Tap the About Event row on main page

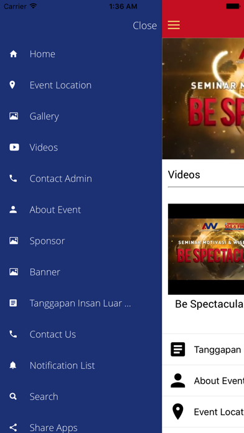pos(203,381)
